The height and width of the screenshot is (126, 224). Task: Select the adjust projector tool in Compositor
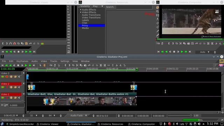157,27
